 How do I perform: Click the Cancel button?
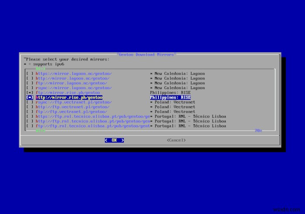click(176, 140)
